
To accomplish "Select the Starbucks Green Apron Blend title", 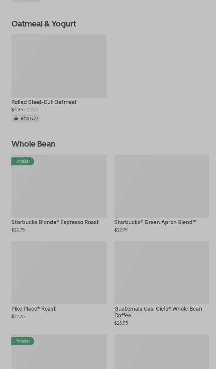I will 155,222.
